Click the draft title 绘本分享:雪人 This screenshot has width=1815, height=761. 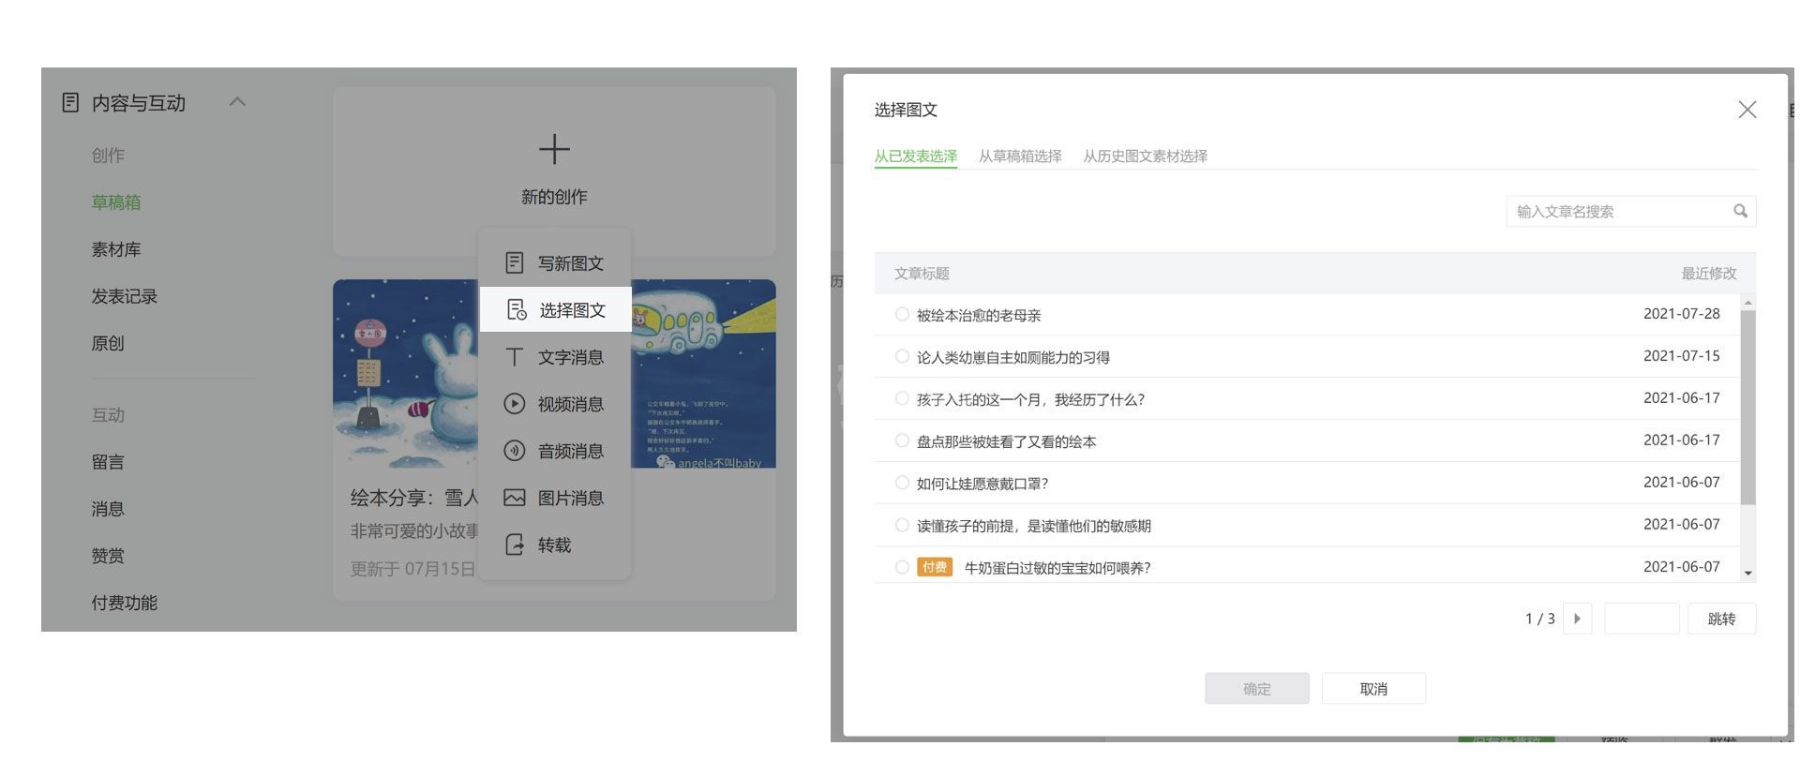point(414,498)
